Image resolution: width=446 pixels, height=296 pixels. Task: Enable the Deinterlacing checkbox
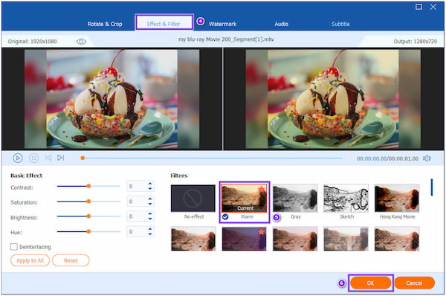pos(14,247)
